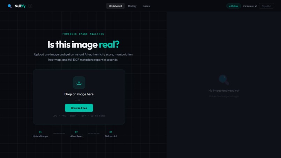Click the 'Is this image real?' heading

[83, 45]
